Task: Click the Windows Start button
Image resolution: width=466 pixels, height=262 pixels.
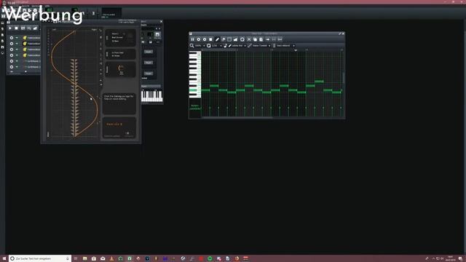Action: pyautogui.click(x=4, y=259)
